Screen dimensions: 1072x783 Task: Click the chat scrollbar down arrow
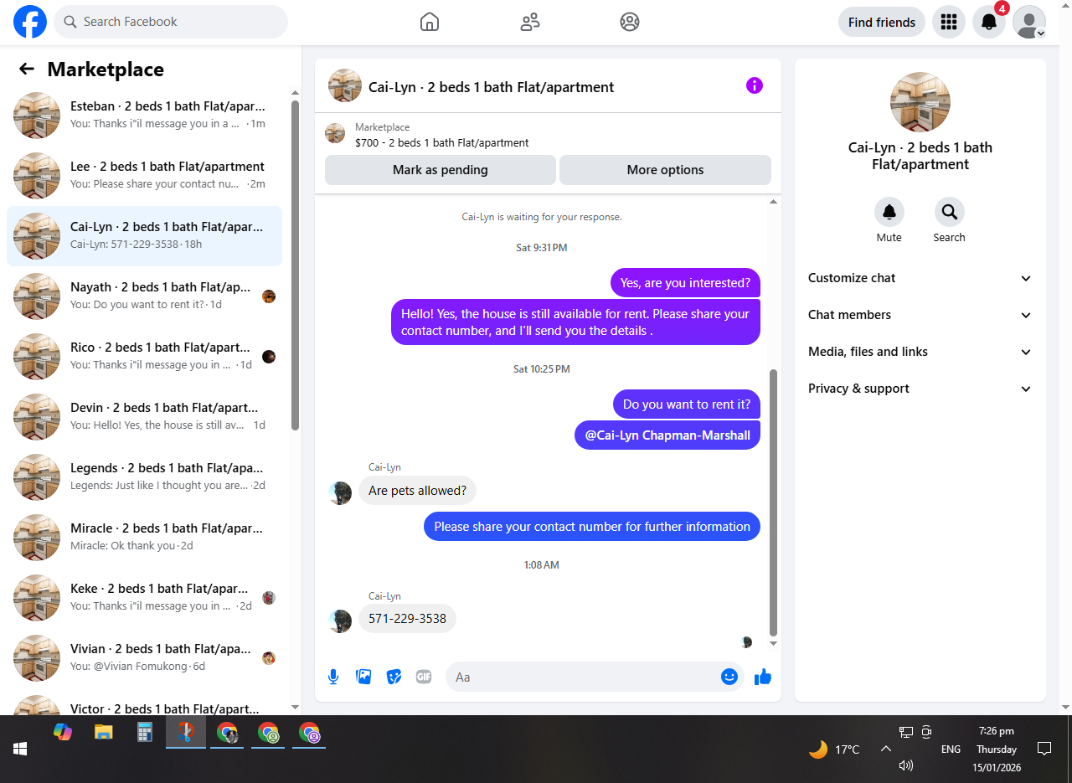[x=773, y=643]
